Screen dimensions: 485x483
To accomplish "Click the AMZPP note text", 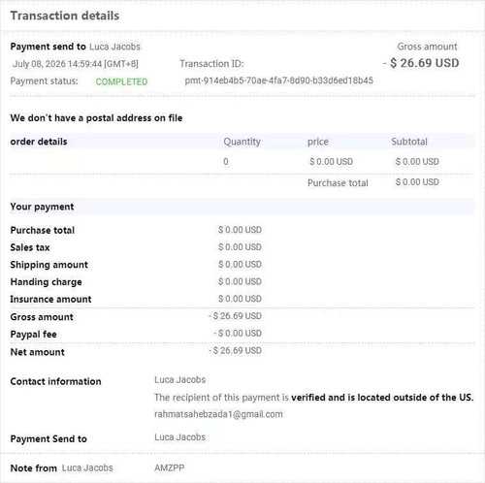I will tap(170, 467).
